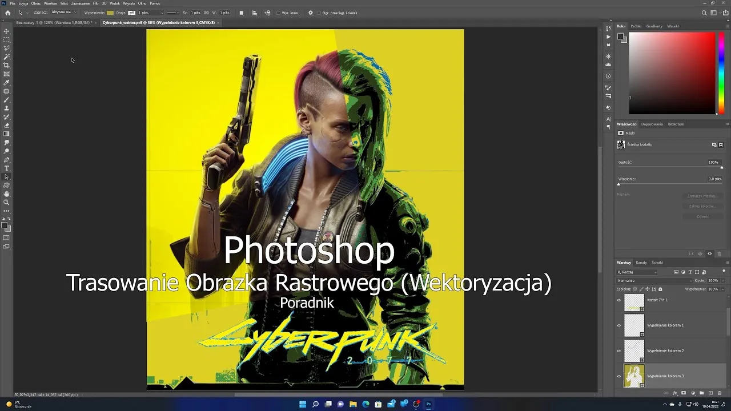Select the Eyedropper tool

pos(7,82)
